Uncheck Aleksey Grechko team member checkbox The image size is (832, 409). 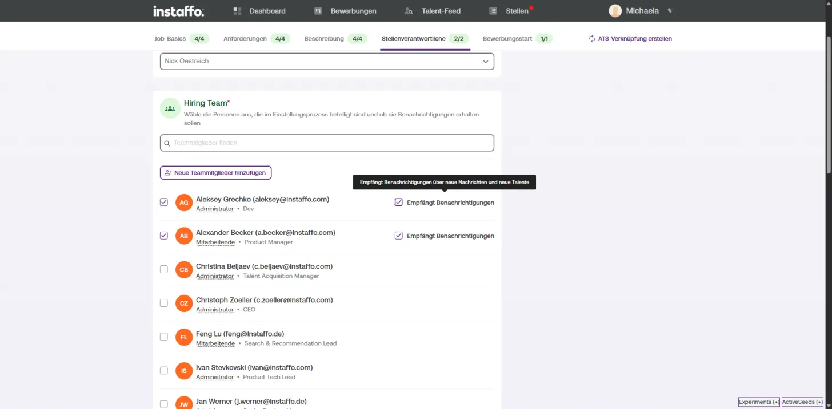164,202
